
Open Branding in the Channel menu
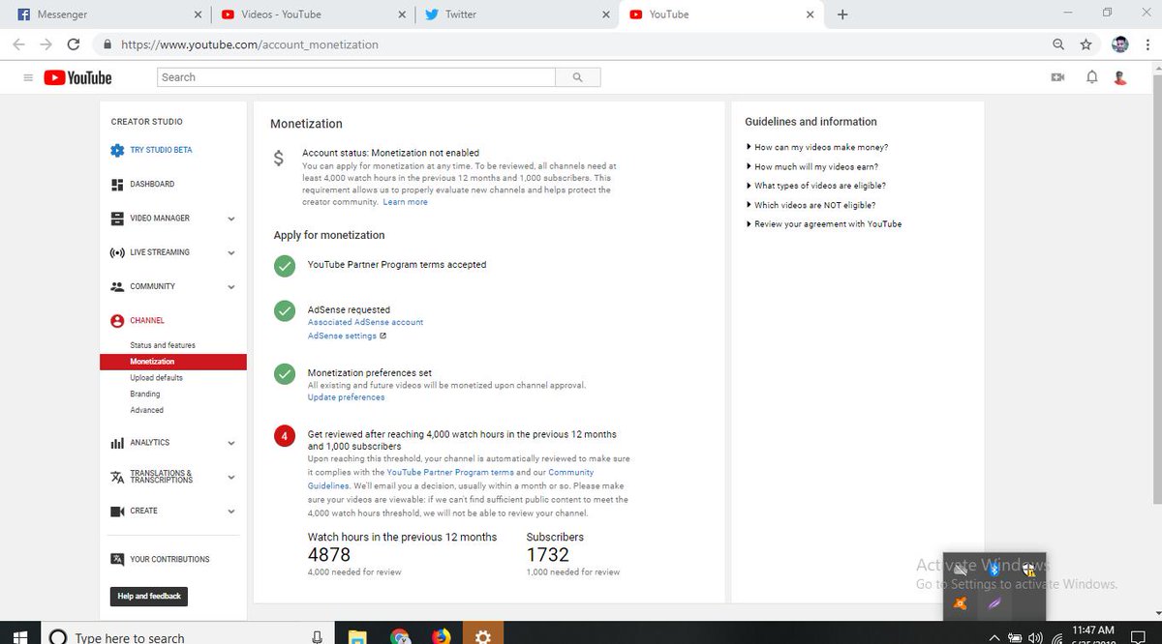[x=145, y=395]
